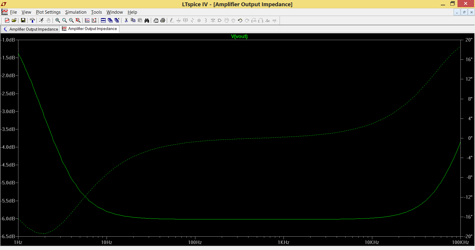Image resolution: width=475 pixels, height=250 pixels.
Task: Select the Zoom Out magnifier icon
Action: click(71, 20)
